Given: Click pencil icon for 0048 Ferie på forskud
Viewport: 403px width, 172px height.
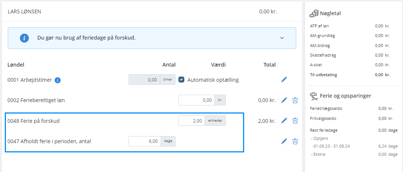Looking at the screenshot, I should [284, 121].
